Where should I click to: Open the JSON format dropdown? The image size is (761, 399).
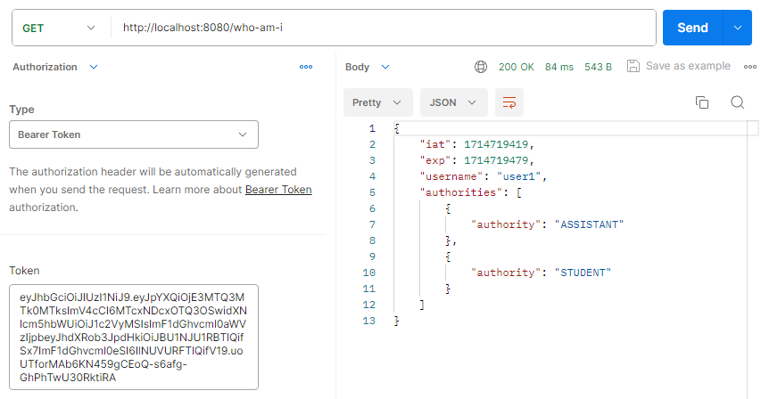[454, 102]
